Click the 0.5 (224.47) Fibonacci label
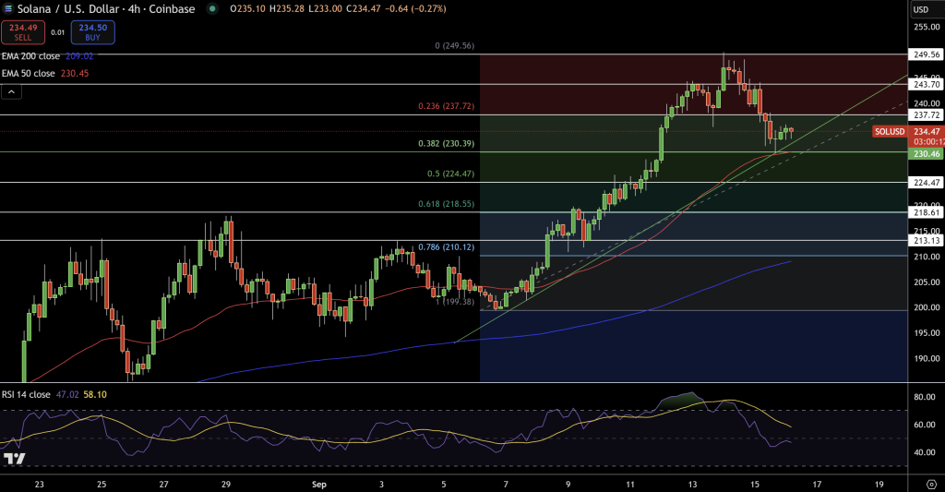Screen dimensions: 945x492 pyautogui.click(x=450, y=174)
